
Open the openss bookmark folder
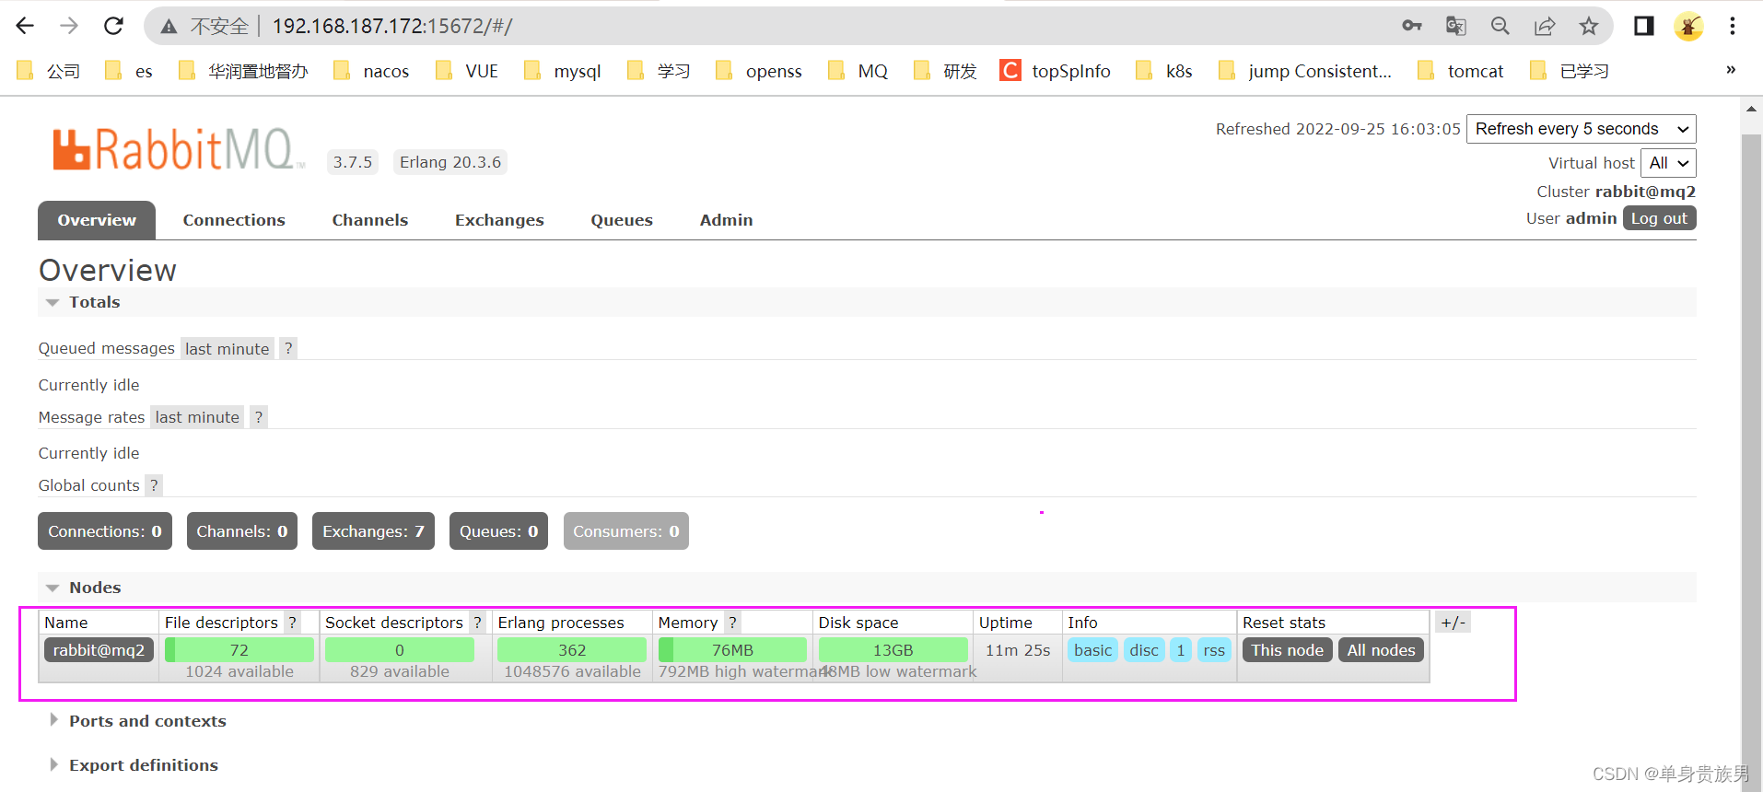pyautogui.click(x=759, y=71)
